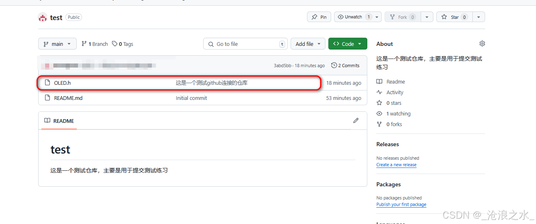The image size is (536, 224).
Task: Click the test repository avatar icon
Action: tap(42, 17)
